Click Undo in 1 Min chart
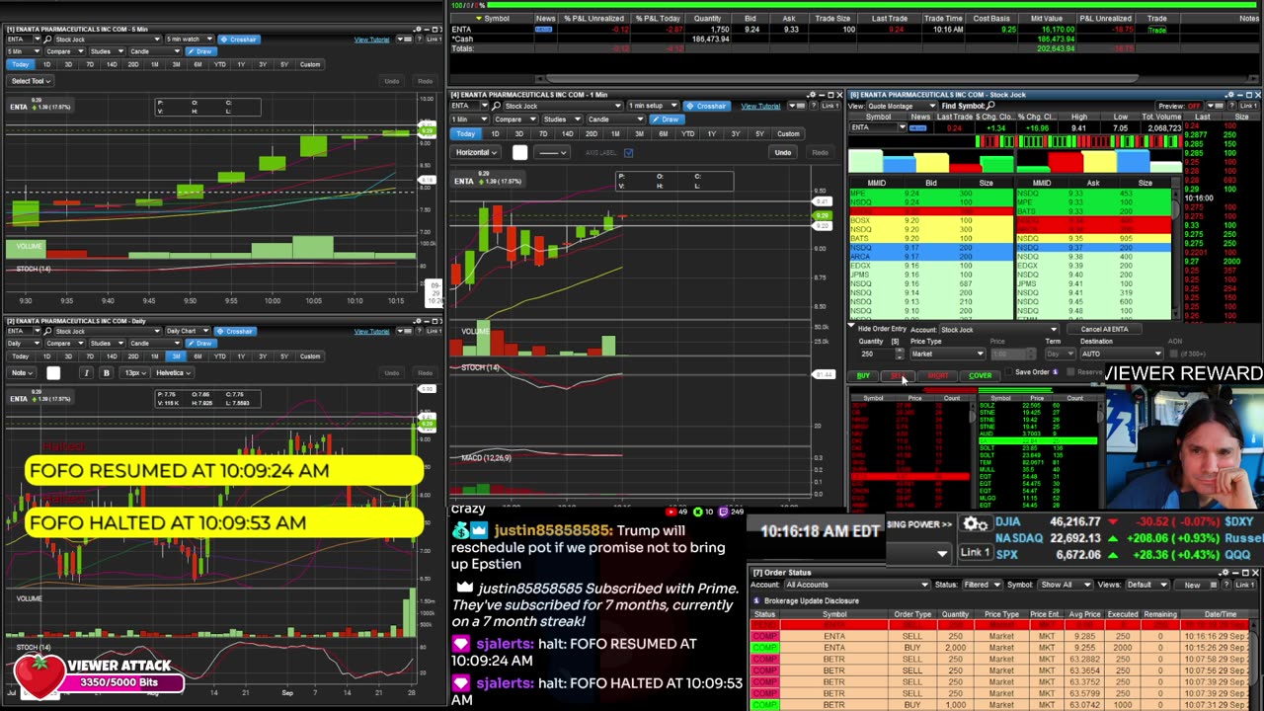 [x=783, y=152]
